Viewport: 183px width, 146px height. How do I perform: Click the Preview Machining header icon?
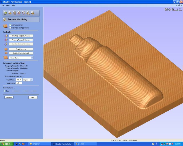[x=5, y=19]
